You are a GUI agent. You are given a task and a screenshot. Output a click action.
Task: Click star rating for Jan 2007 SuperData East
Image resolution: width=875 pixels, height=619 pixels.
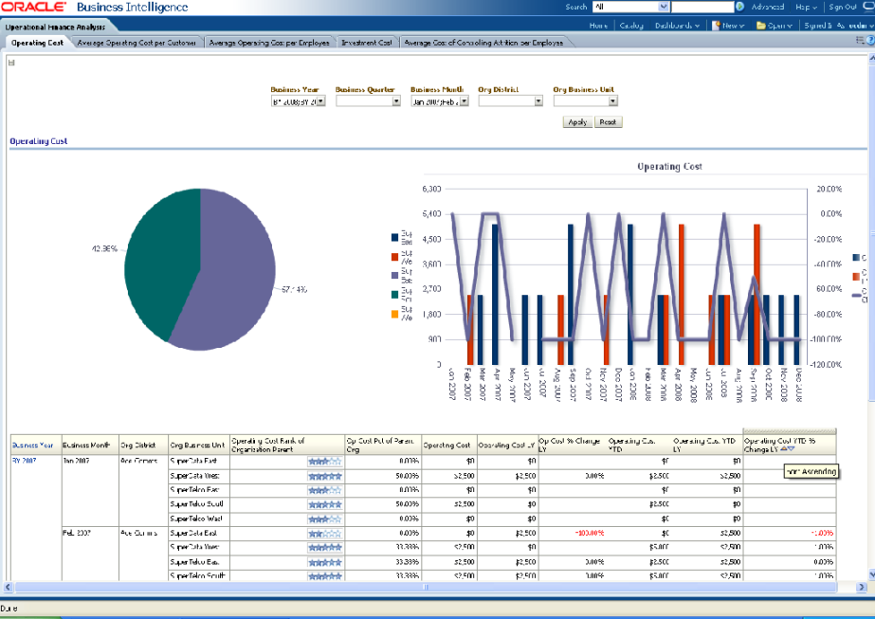(x=324, y=462)
